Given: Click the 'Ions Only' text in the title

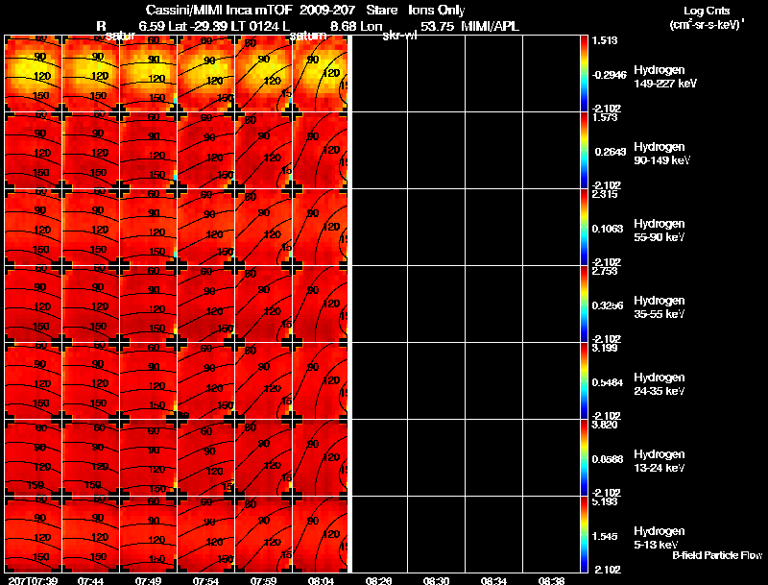Looking at the screenshot, I should tap(437, 11).
